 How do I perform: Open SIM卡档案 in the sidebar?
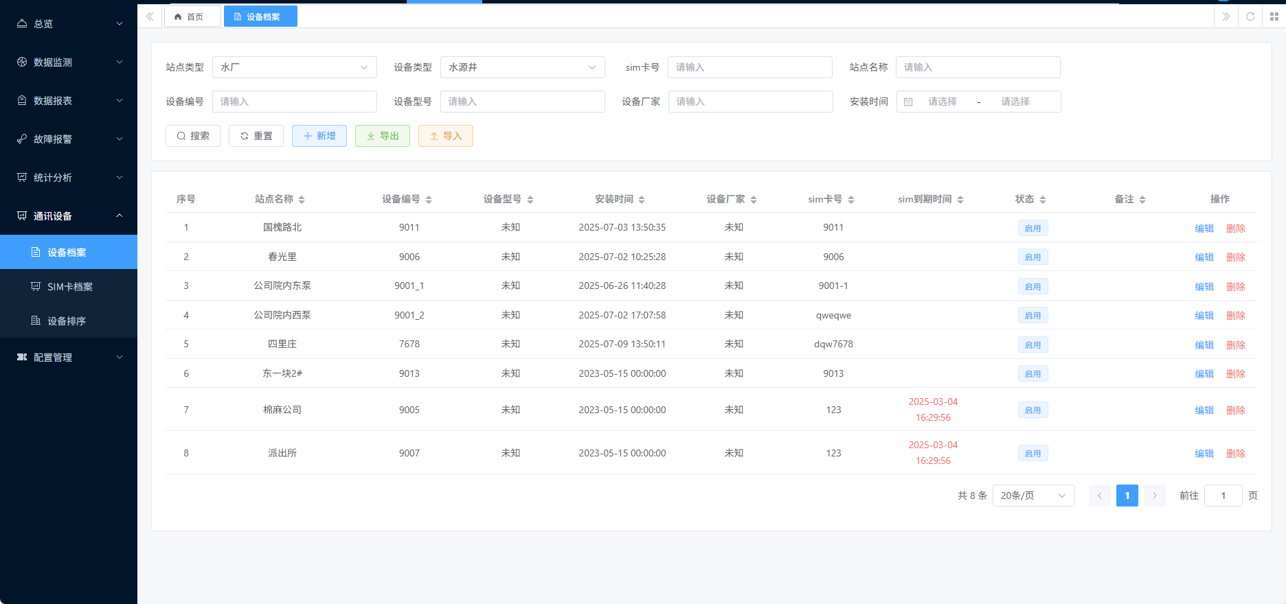coord(69,287)
